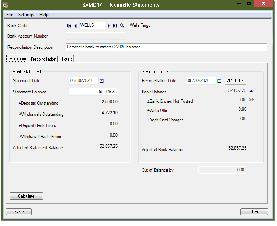Open the bank code finder magnifier
The image size is (277, 226).
tap(122, 26)
